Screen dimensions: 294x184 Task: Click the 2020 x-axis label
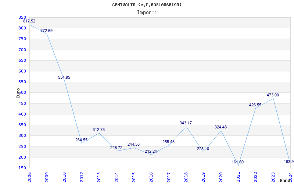point(221,177)
